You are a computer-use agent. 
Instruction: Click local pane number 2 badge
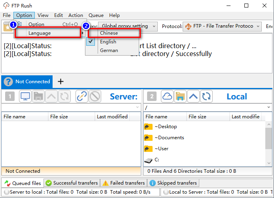(x=152, y=96)
